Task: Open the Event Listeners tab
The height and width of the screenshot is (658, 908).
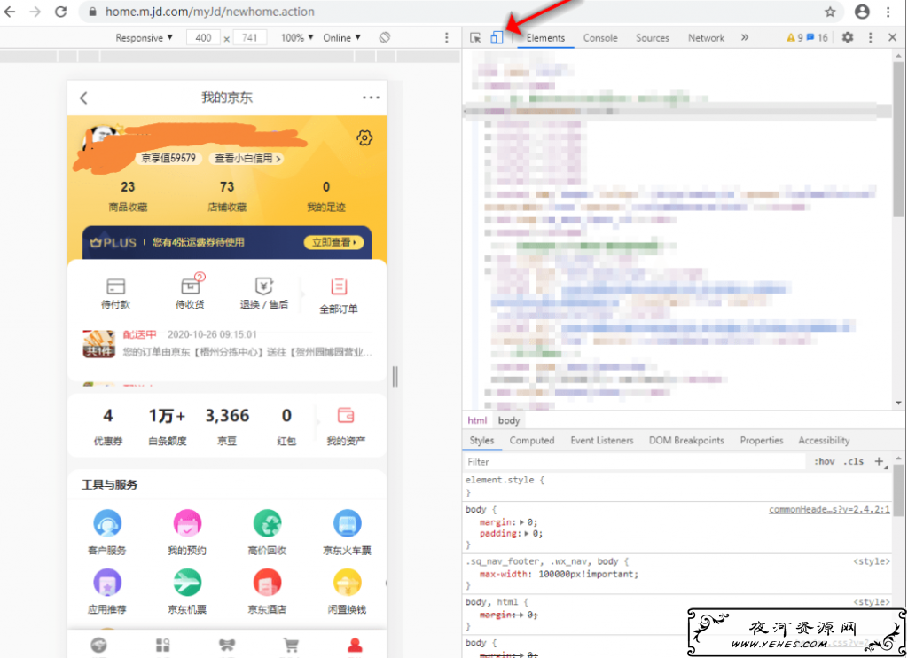Action: point(602,440)
